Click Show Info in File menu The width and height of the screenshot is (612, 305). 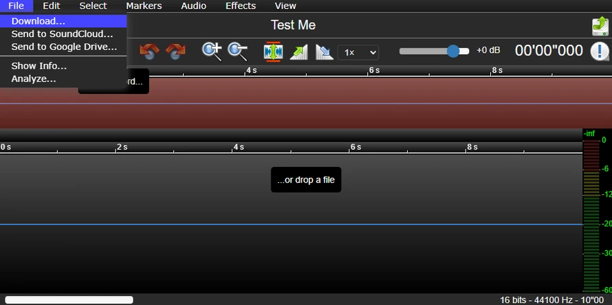point(39,66)
